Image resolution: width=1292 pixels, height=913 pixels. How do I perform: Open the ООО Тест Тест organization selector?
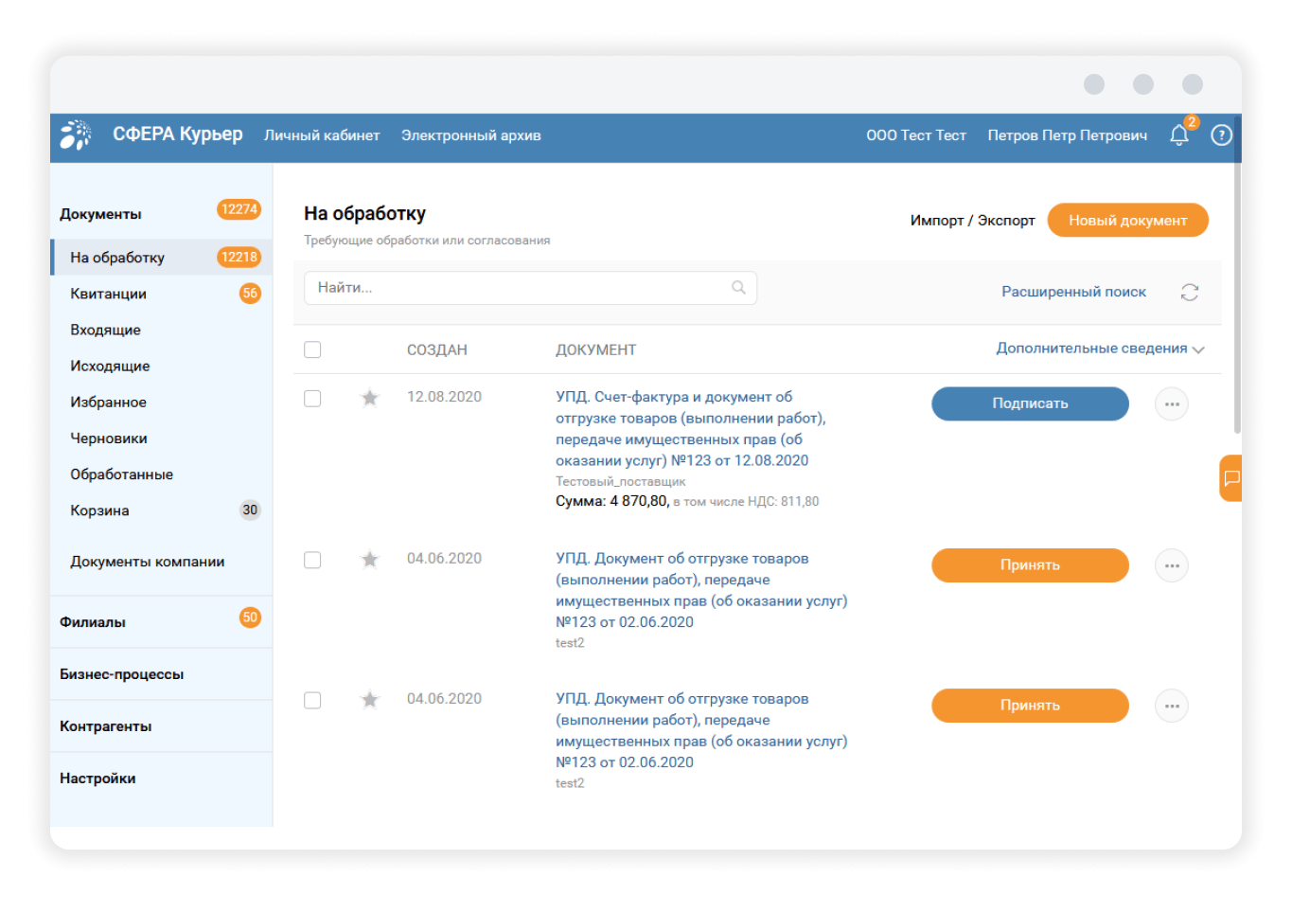coord(915,135)
